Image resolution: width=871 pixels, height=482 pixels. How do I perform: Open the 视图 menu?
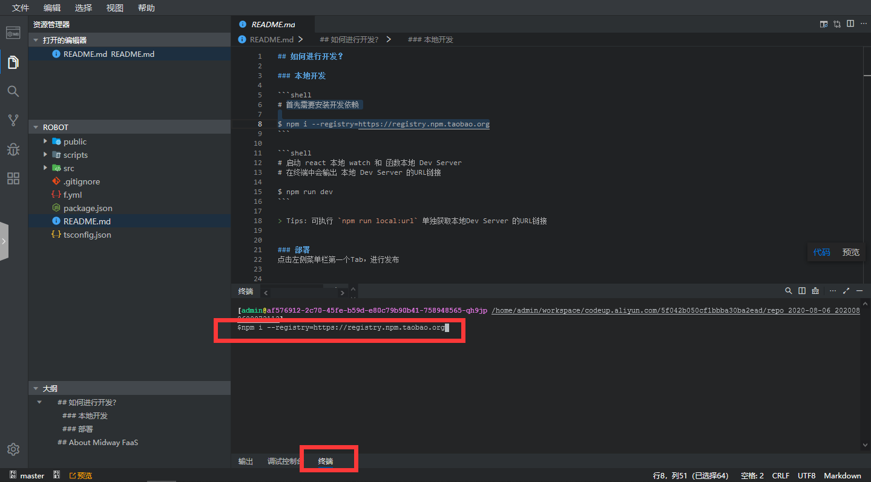[115, 8]
